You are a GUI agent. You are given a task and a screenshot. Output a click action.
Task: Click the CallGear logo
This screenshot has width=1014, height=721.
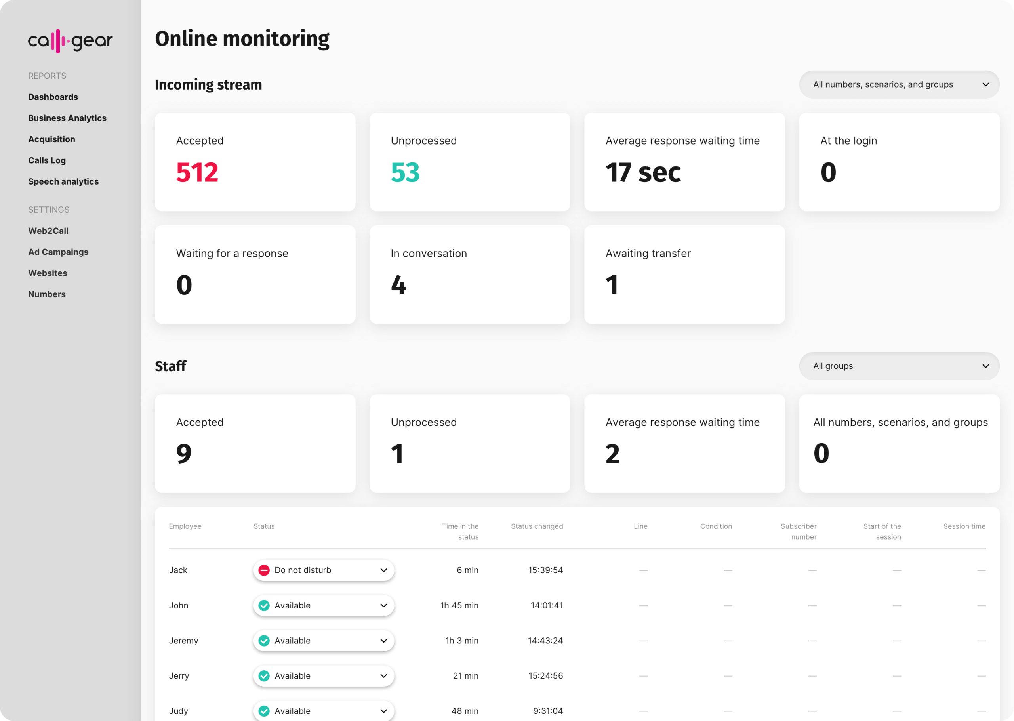[70, 41]
